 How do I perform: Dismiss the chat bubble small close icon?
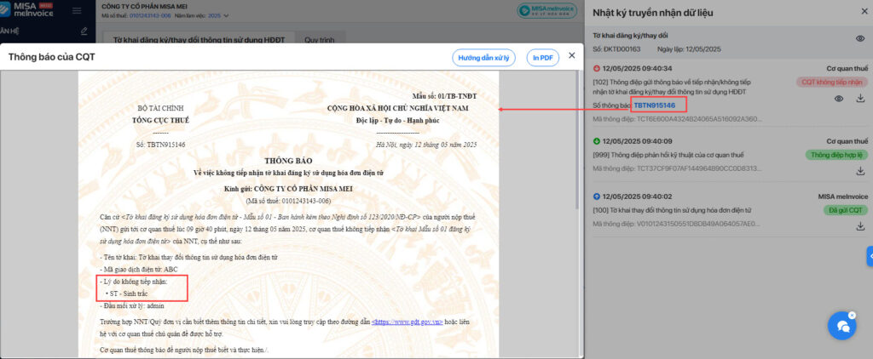[852, 315]
